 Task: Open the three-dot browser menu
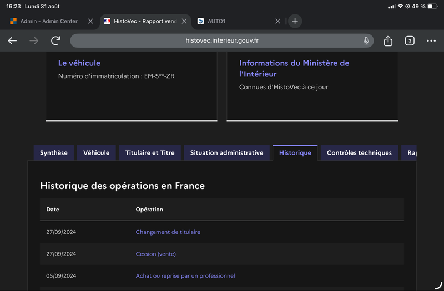click(431, 40)
